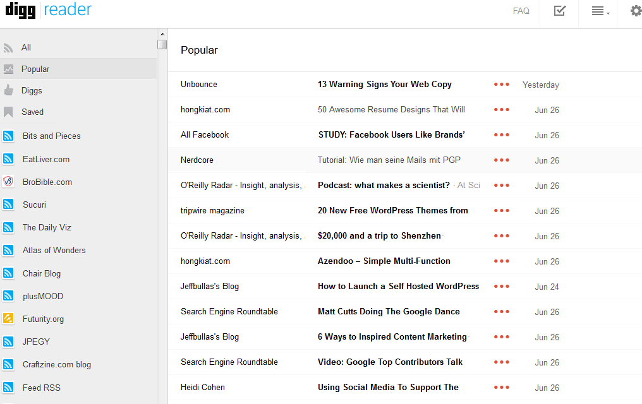Open more options for Nerdcore PGP tutorial
The width and height of the screenshot is (642, 404).
[502, 160]
